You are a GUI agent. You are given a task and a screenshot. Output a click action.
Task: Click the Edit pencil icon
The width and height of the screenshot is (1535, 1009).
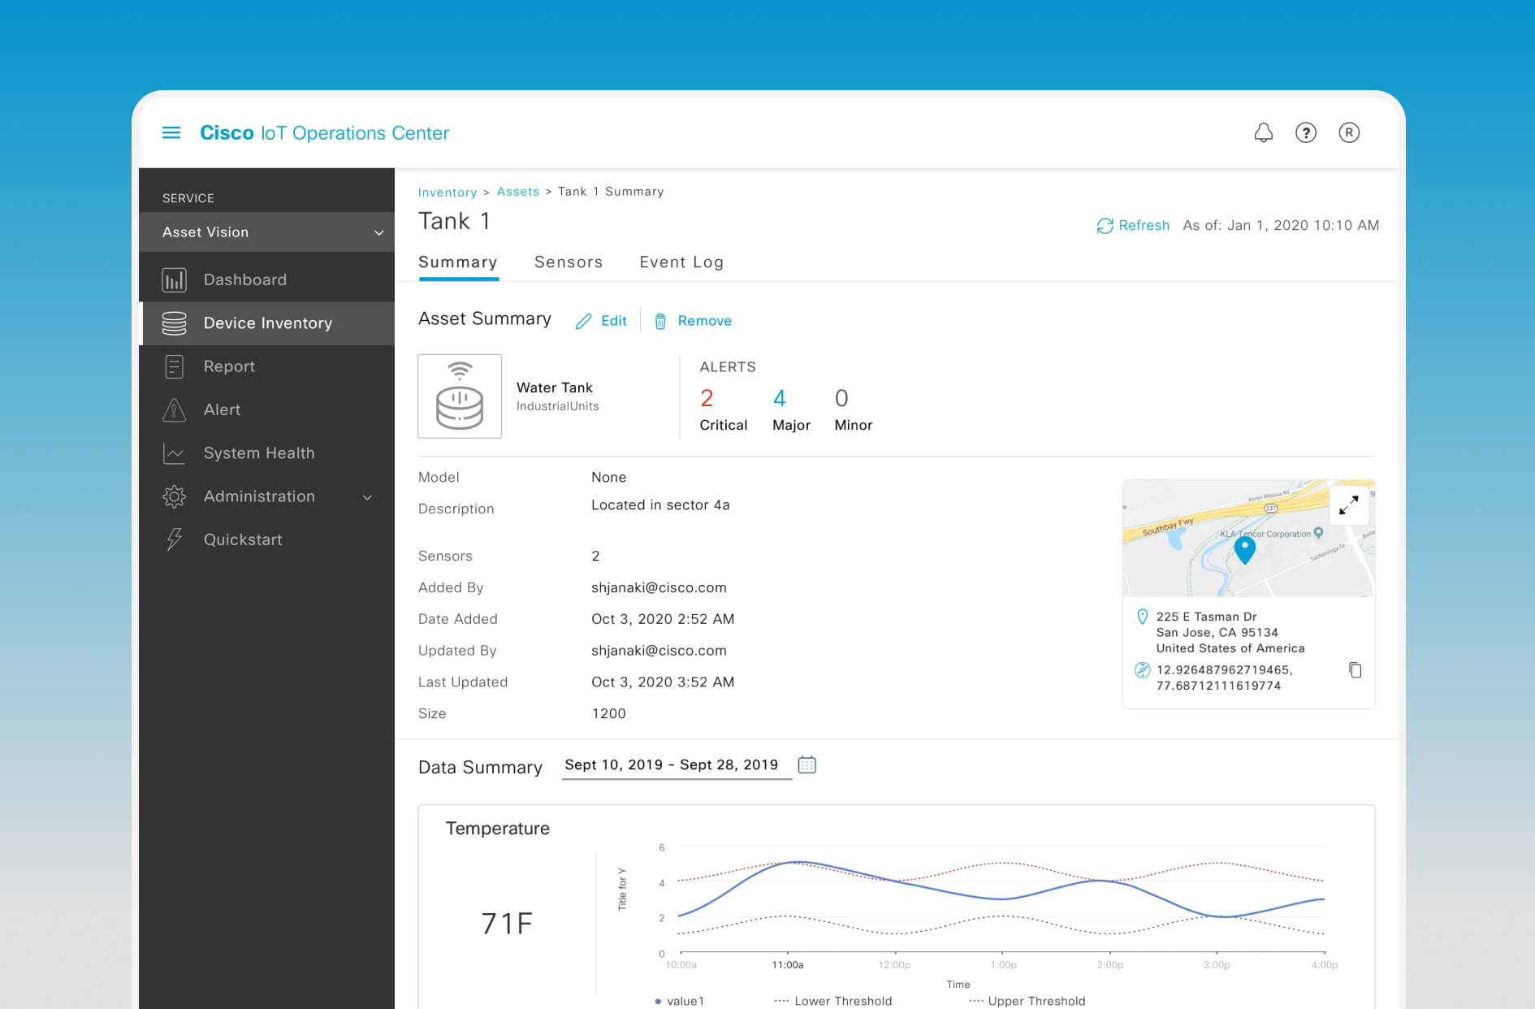click(584, 322)
